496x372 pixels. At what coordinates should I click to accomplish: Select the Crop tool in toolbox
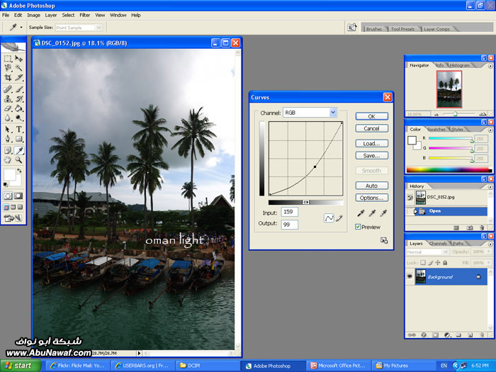(8, 78)
